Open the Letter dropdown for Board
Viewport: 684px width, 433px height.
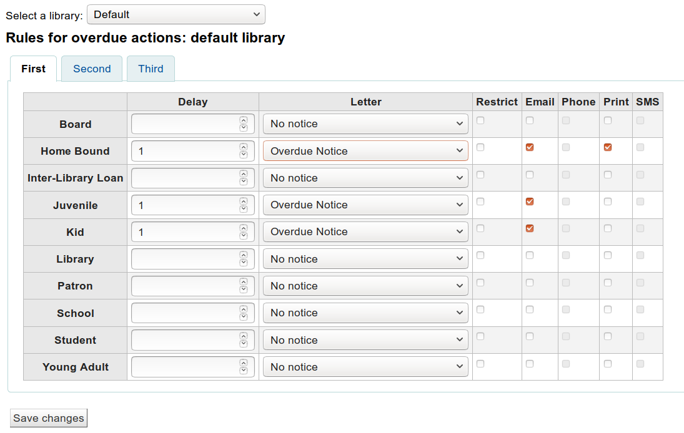coord(365,124)
